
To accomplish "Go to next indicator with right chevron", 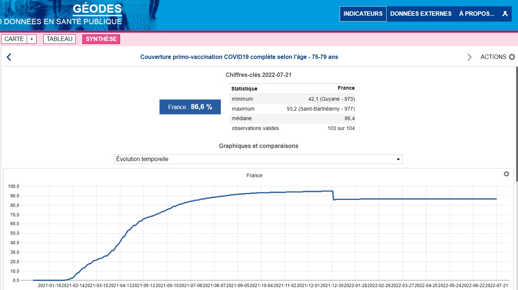I will pyautogui.click(x=469, y=57).
